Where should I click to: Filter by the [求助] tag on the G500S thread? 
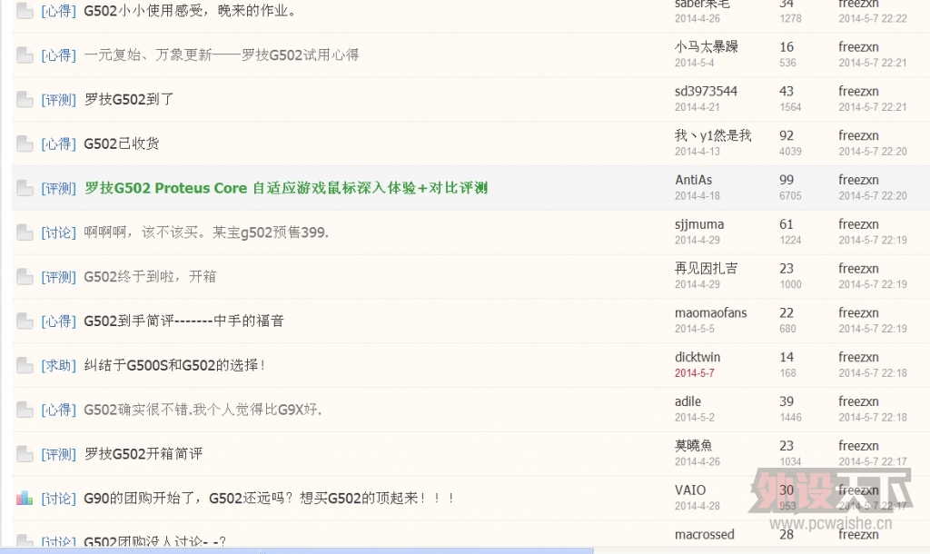(x=58, y=365)
